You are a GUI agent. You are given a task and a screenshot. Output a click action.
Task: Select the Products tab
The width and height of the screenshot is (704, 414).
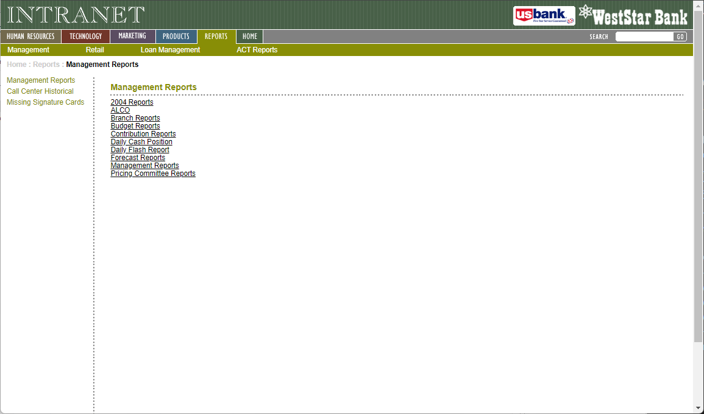[176, 37]
